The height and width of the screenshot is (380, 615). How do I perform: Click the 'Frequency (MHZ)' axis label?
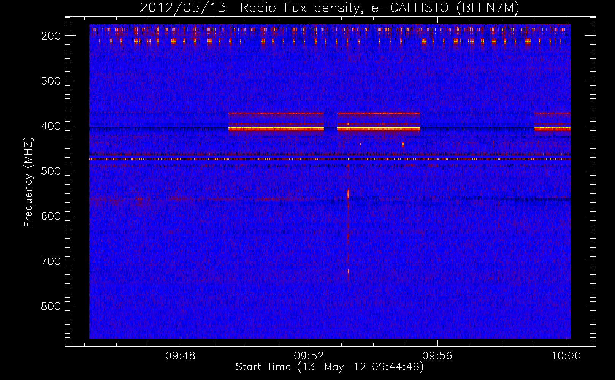click(29, 182)
